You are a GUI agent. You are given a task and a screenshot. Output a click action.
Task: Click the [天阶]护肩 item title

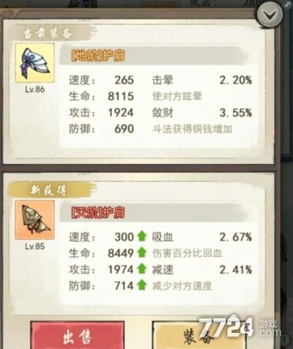point(98,212)
